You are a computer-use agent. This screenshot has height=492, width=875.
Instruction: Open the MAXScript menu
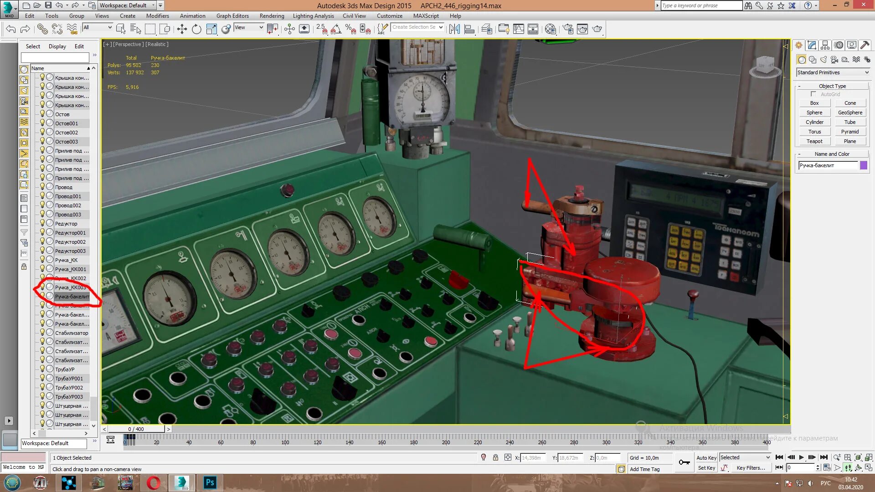(426, 15)
